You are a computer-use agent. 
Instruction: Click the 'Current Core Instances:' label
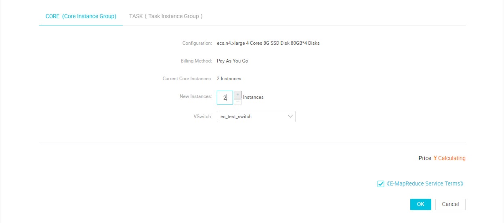point(187,79)
